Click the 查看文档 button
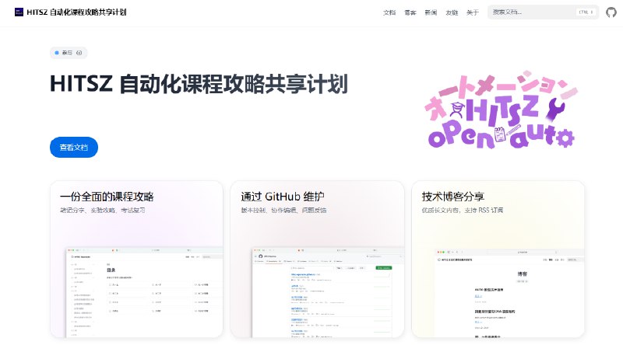 click(74, 147)
